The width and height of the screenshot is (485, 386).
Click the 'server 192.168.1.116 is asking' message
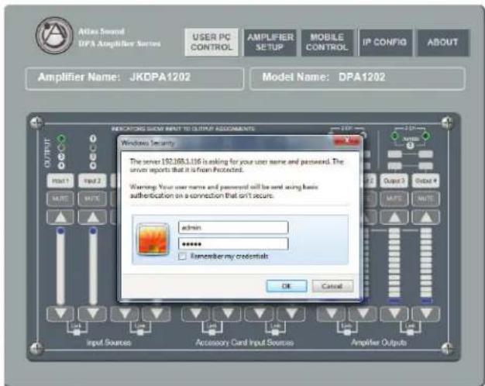tap(236, 166)
